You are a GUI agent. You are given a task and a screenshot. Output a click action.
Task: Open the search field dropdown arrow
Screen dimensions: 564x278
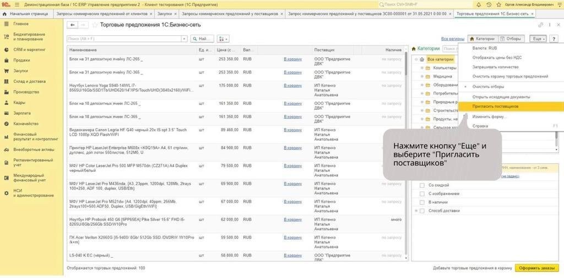(185, 39)
